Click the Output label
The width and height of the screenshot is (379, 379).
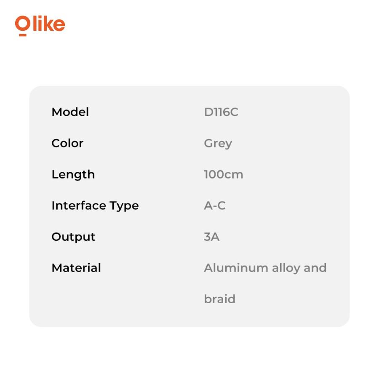(x=73, y=237)
